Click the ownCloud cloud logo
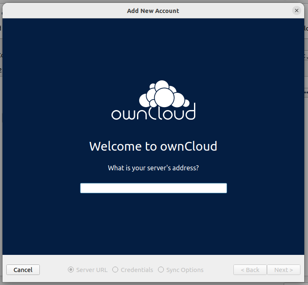Image resolution: width=308 pixels, height=285 pixels. pos(153,100)
